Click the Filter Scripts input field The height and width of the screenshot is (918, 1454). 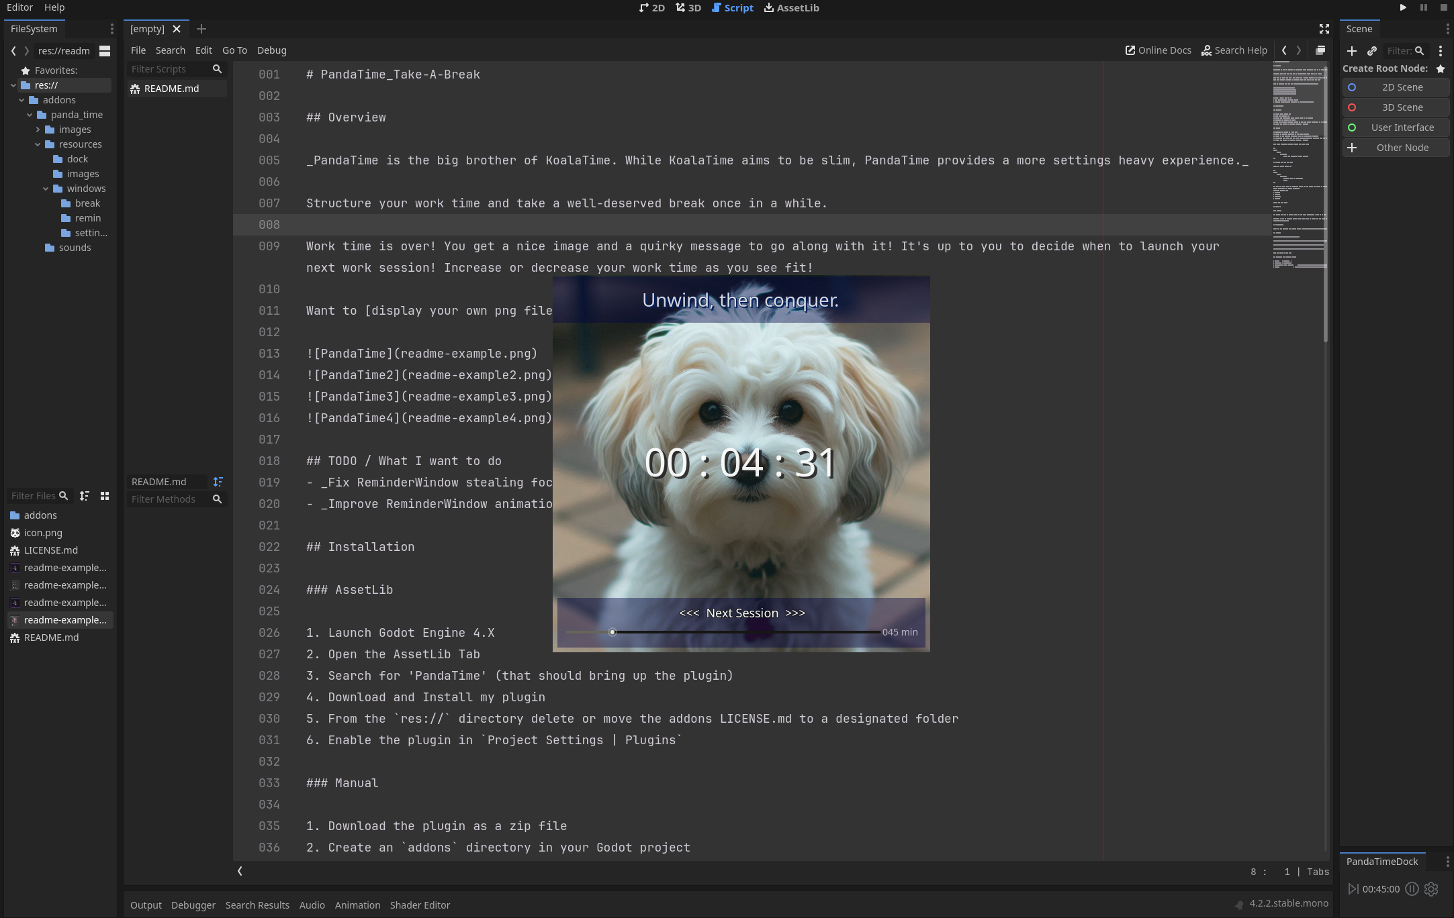tap(169, 69)
